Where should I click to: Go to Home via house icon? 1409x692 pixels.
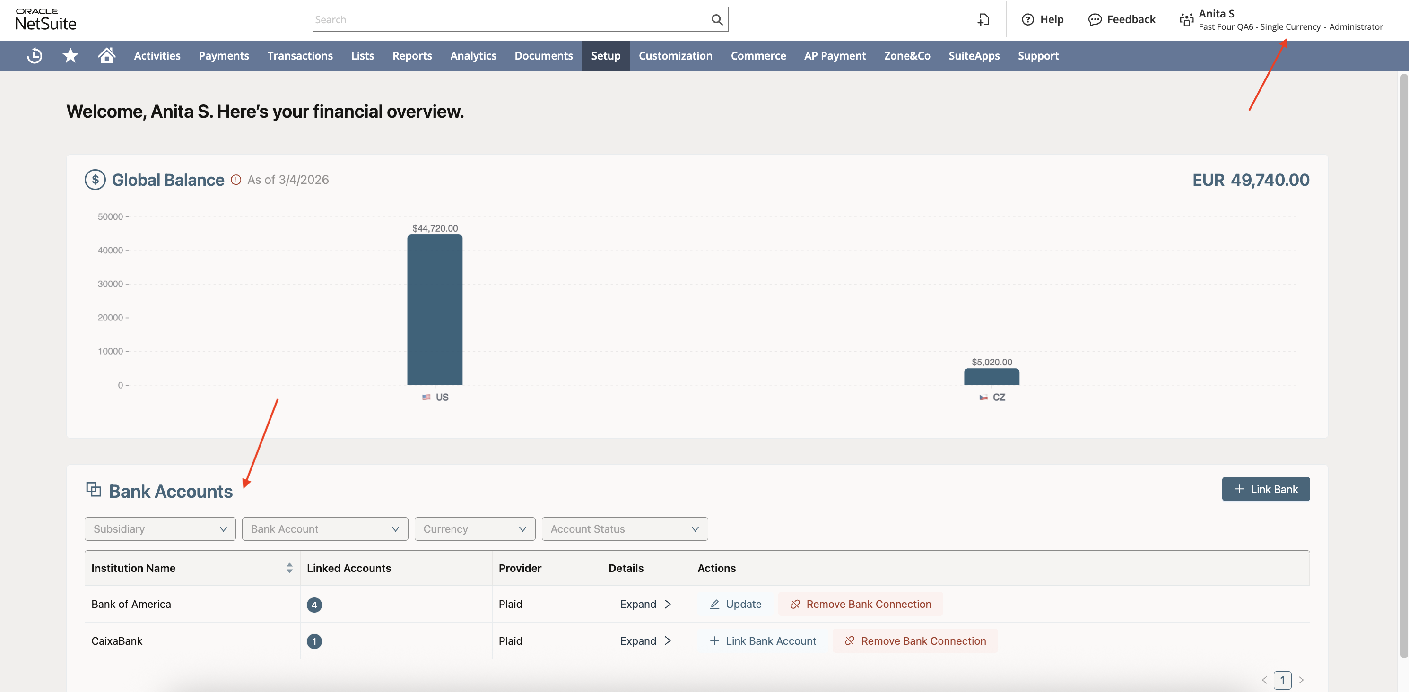click(x=107, y=55)
